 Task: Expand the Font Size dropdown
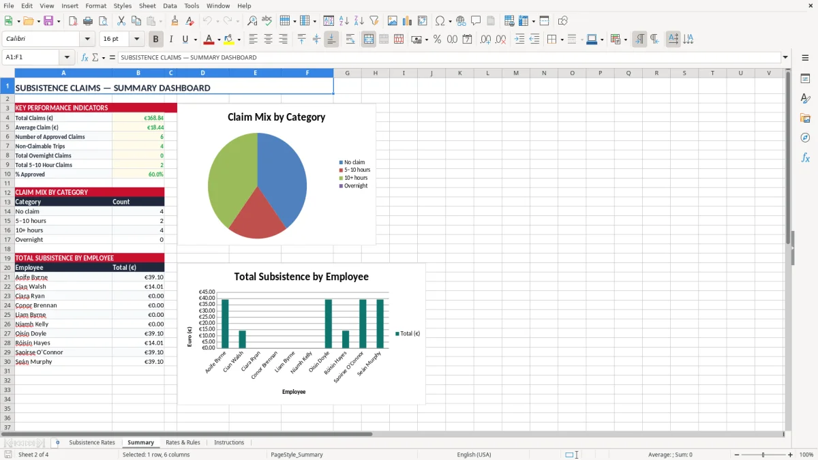(137, 40)
